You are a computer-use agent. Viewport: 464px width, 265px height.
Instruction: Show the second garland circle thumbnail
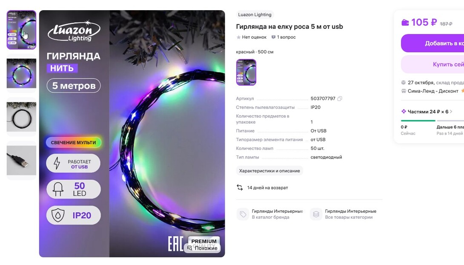(21, 73)
